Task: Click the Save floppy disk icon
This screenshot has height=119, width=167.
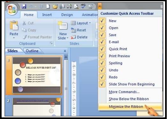Action: click(x=24, y=6)
